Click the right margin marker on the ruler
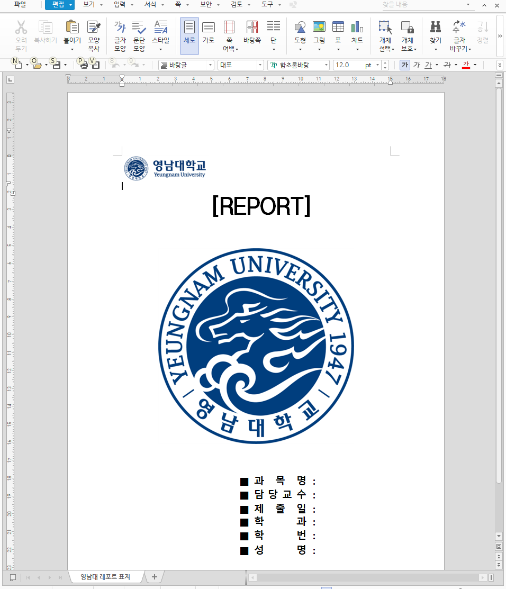The width and height of the screenshot is (506, 589). click(x=390, y=81)
